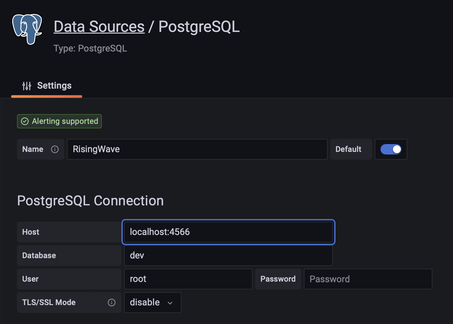This screenshot has height=324, width=453.
Task: Click the TLS/SSL Mode label
Action: coord(49,302)
